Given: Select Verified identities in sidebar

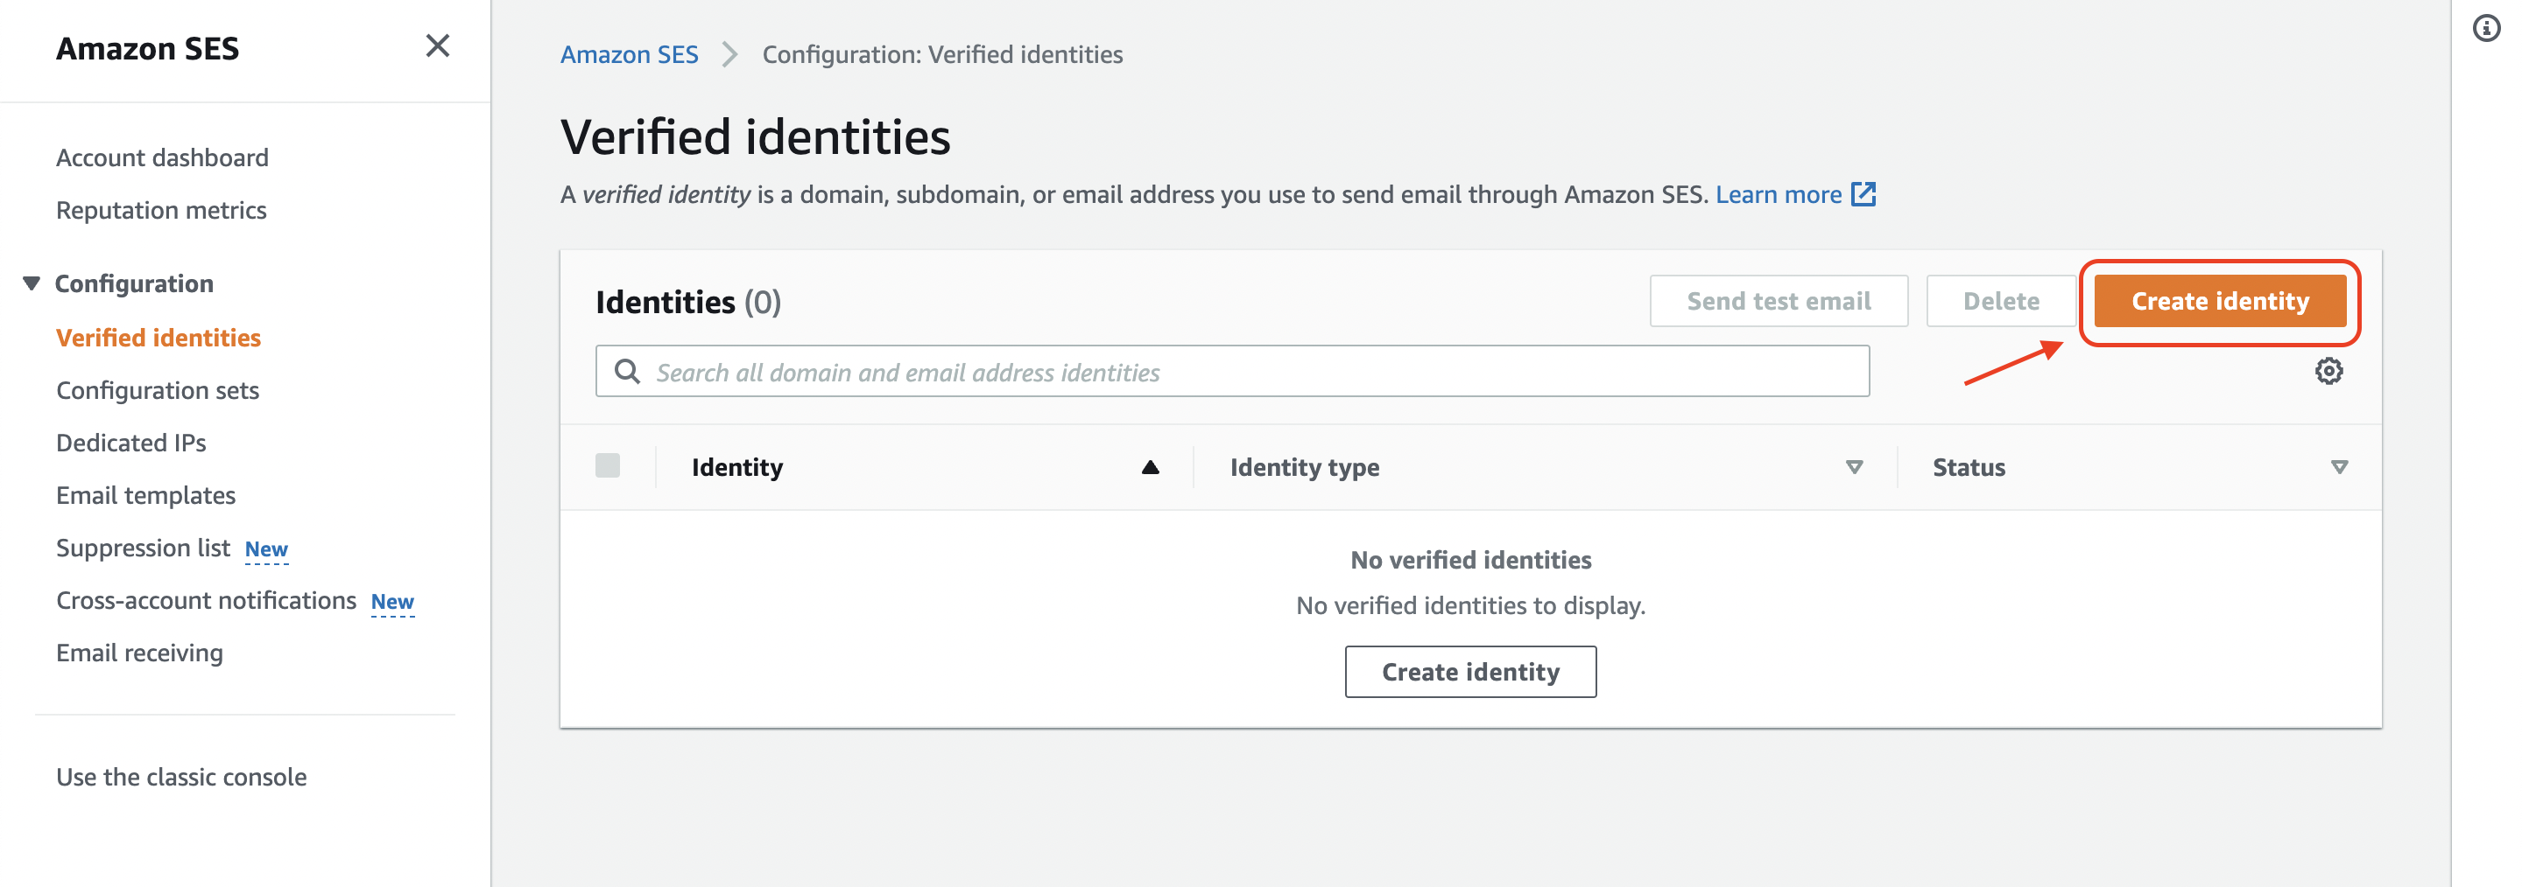Looking at the screenshot, I should coord(159,338).
